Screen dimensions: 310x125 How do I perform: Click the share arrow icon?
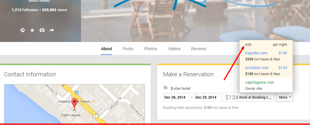[52, 30]
